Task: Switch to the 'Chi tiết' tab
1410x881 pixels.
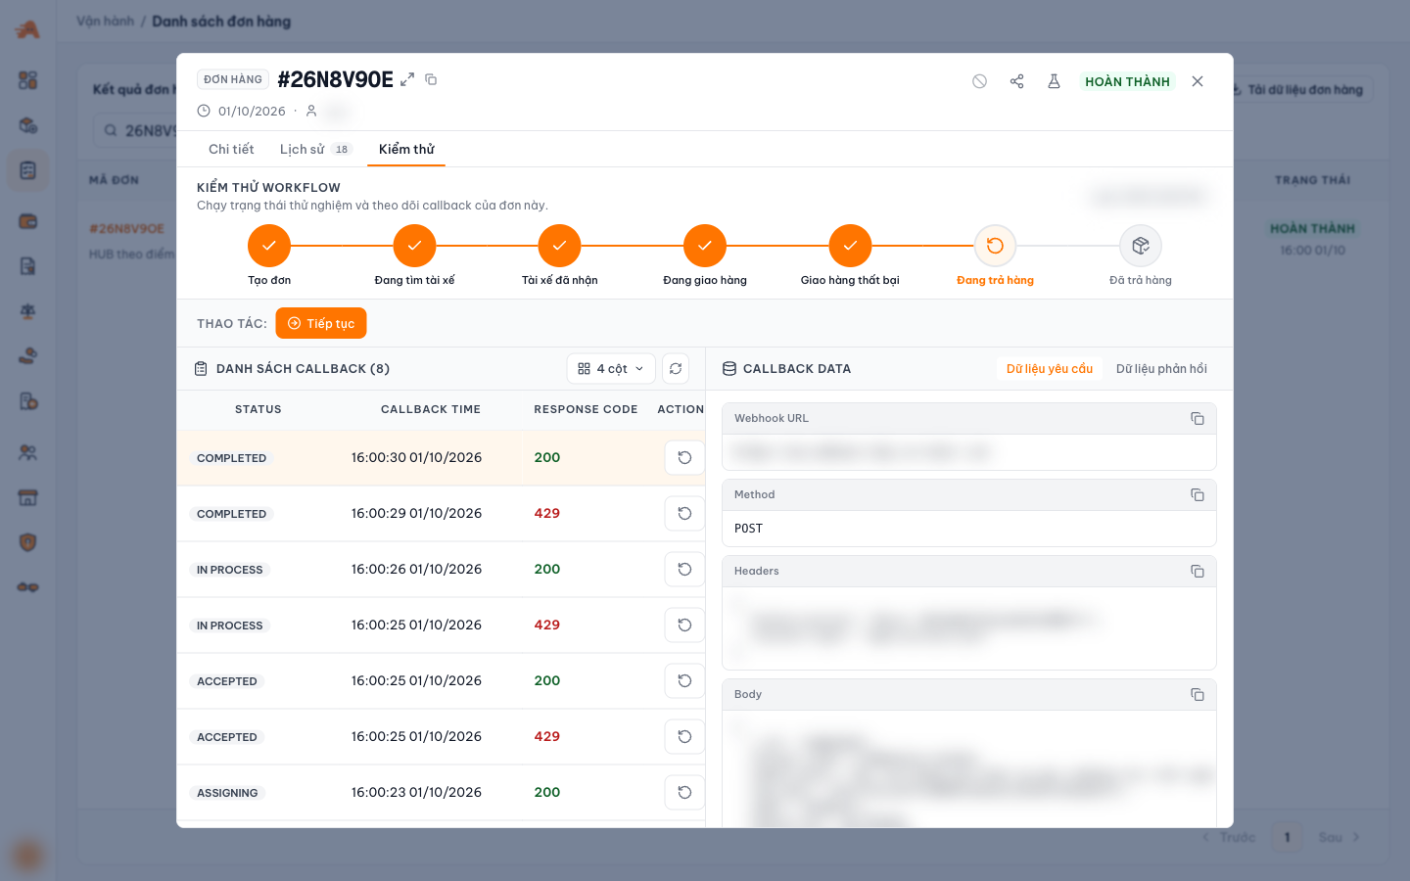Action: click(231, 149)
